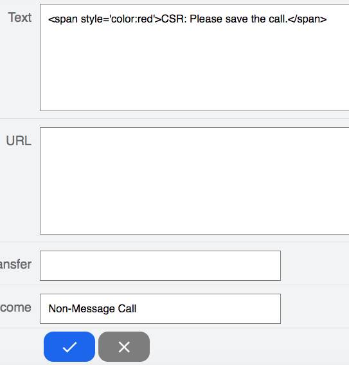Click the words "Please save the call."

[238, 19]
